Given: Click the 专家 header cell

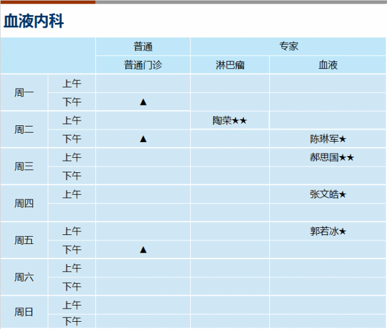Looking at the screenshot, I should 289,46.
